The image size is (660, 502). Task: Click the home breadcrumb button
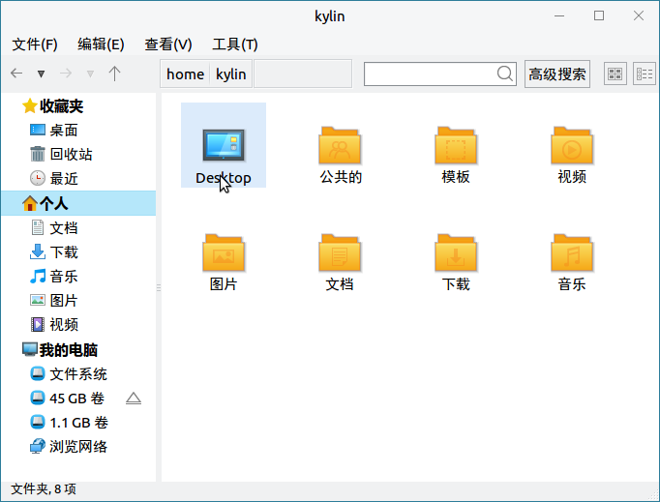(185, 74)
